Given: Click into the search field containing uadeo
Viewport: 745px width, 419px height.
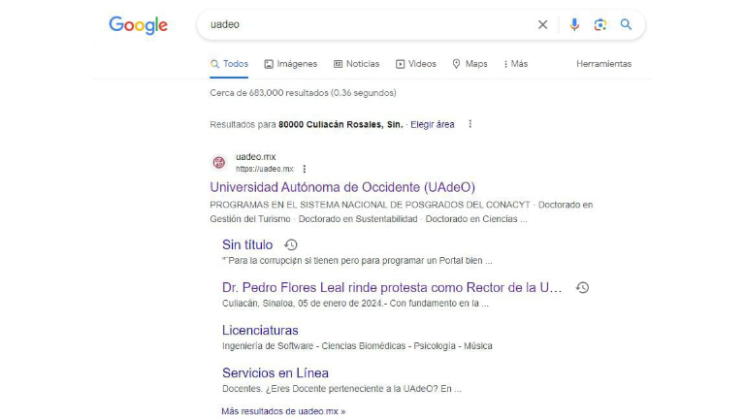Looking at the screenshot, I should click(x=369, y=25).
